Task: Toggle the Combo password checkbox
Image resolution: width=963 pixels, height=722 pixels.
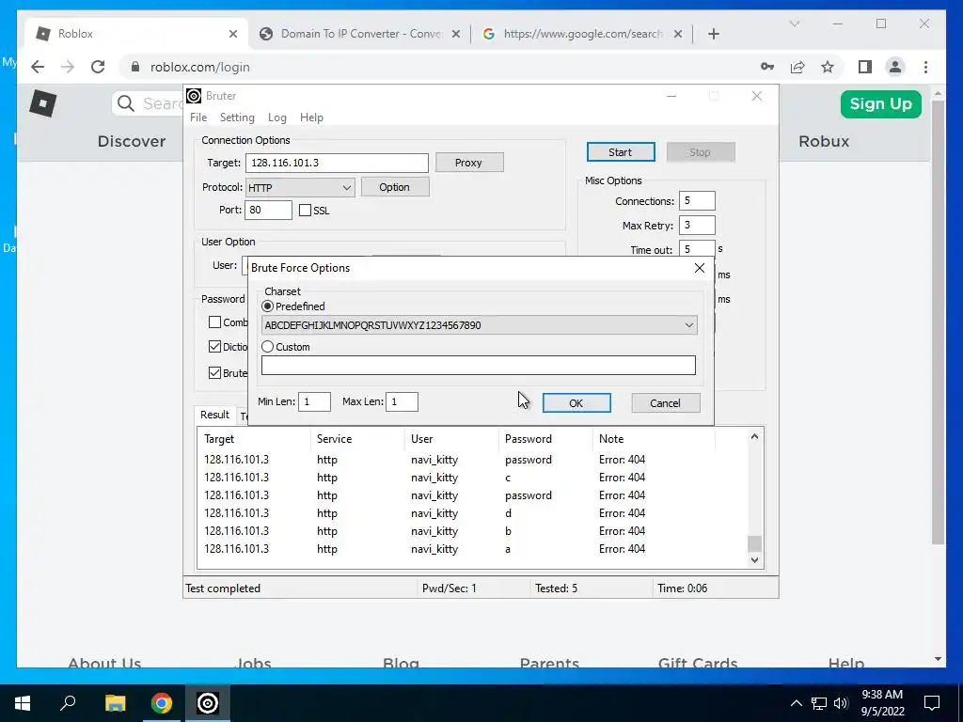Action: click(215, 322)
